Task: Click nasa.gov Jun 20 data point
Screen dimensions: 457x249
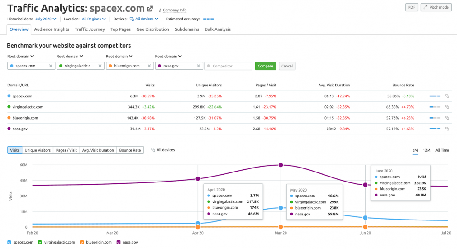Action: [365, 185]
